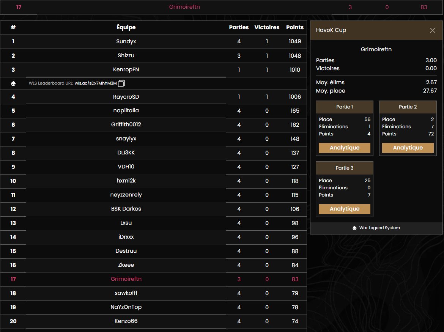444x332 pixels.
Task: Sort by the Équipe column header
Action: 126,27
